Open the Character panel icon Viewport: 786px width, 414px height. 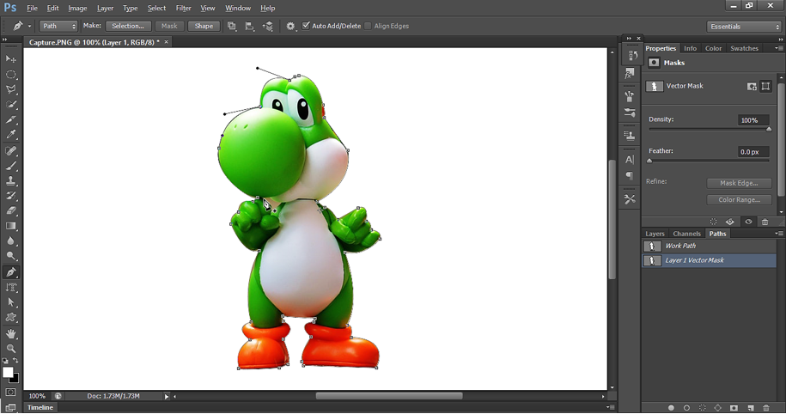(631, 160)
